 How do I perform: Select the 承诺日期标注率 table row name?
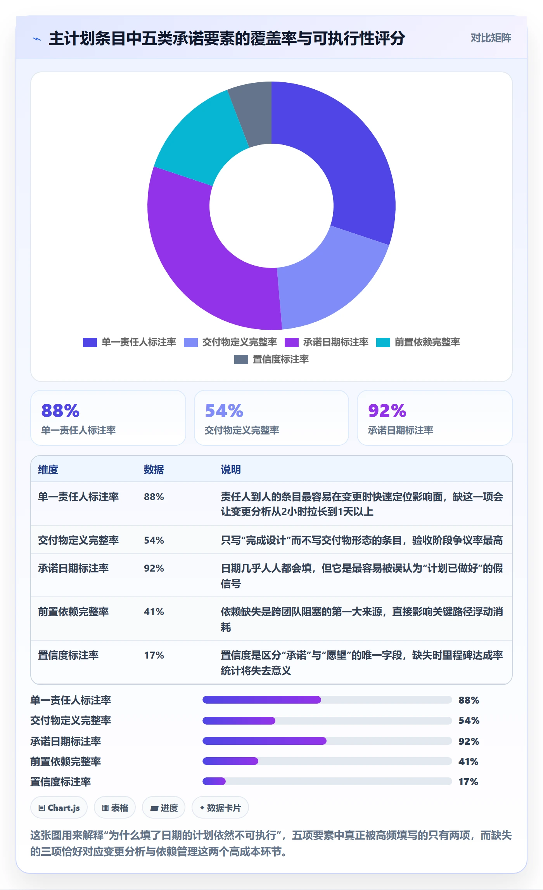(x=73, y=568)
